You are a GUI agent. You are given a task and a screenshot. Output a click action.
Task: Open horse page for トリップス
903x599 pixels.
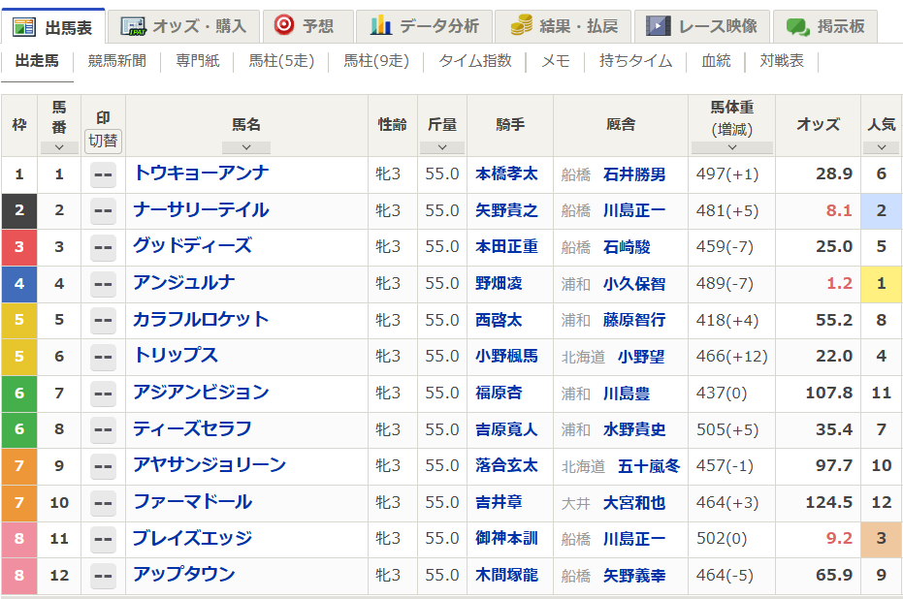176,356
